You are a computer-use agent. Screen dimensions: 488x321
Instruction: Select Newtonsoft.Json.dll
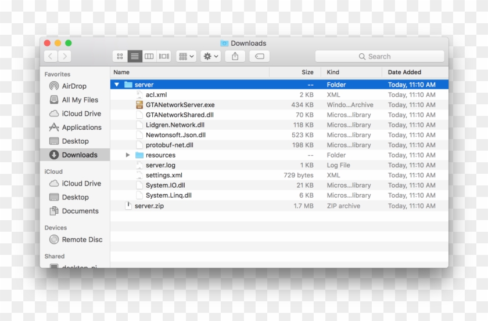(x=279, y=135)
